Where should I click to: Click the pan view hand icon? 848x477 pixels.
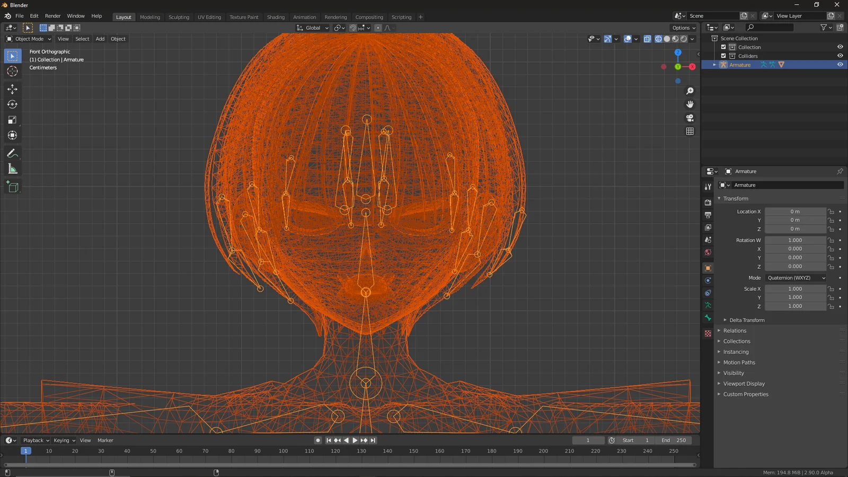click(690, 104)
